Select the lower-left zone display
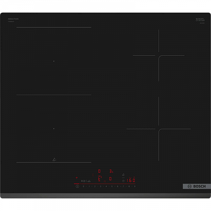 tap(100, 179)
